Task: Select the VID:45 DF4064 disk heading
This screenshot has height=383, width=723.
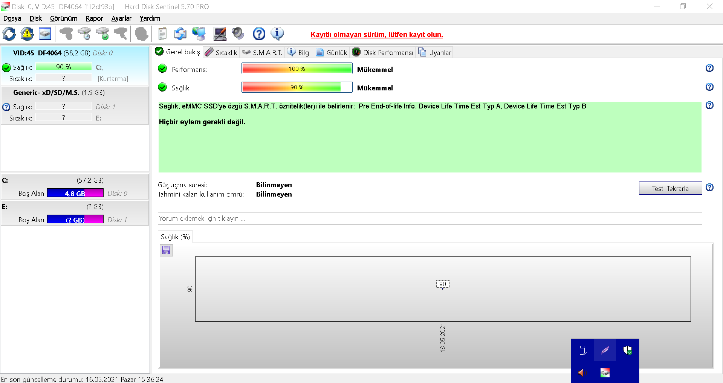Action: [x=63, y=53]
